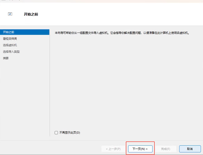Click the bold 开始之前 page heading

click(31, 14)
